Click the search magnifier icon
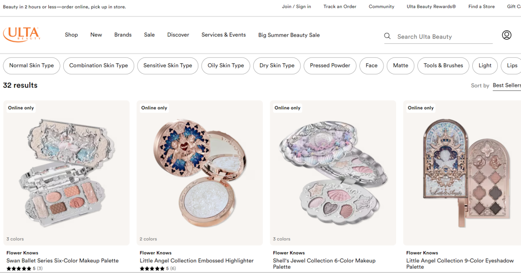The height and width of the screenshot is (273, 521). point(387,36)
